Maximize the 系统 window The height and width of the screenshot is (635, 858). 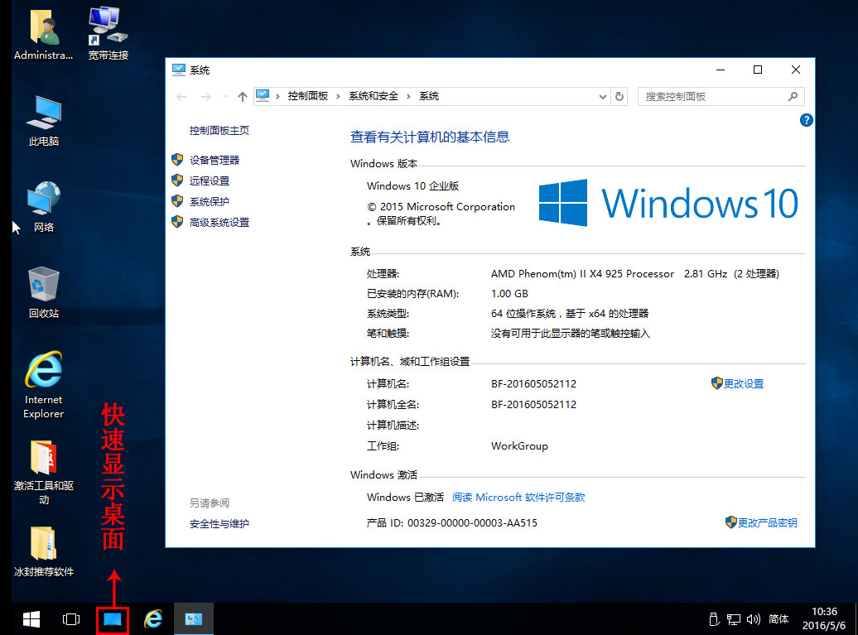coord(758,70)
